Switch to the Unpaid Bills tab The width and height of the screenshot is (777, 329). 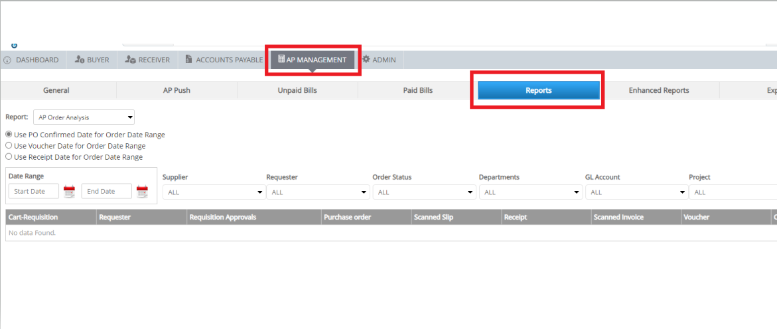tap(297, 90)
